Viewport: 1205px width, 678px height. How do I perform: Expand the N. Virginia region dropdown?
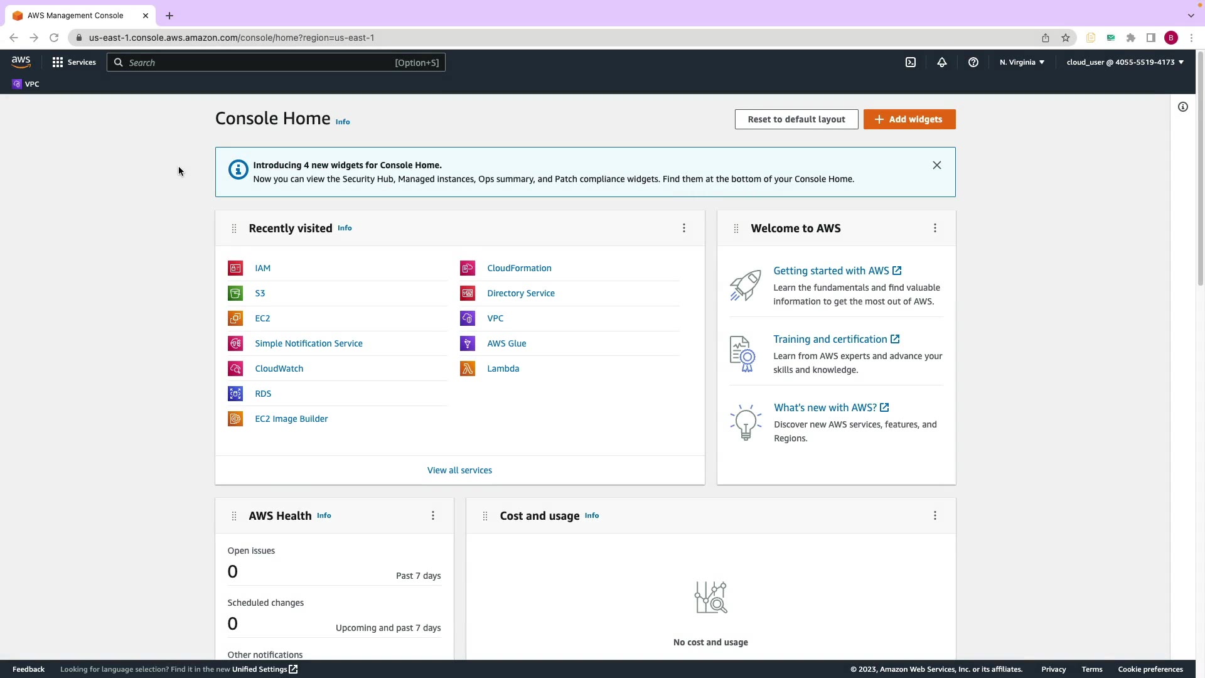1022,62
